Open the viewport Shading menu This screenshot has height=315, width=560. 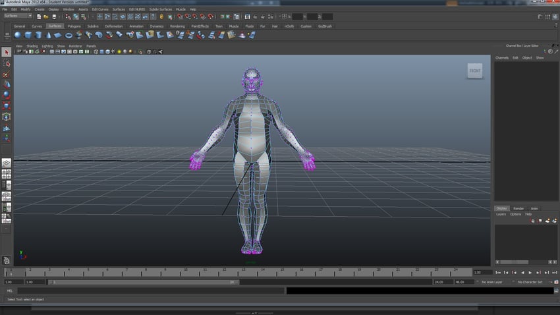[32, 46]
